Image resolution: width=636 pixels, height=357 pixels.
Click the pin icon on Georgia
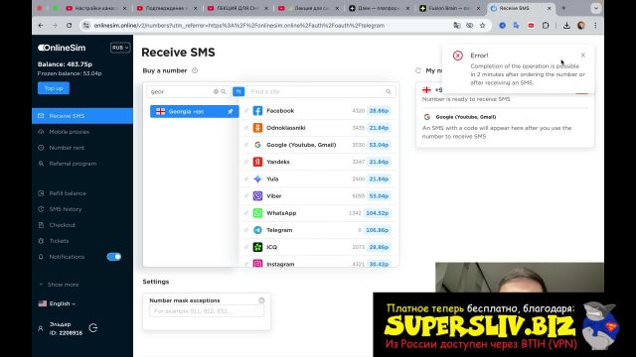pyautogui.click(x=230, y=111)
